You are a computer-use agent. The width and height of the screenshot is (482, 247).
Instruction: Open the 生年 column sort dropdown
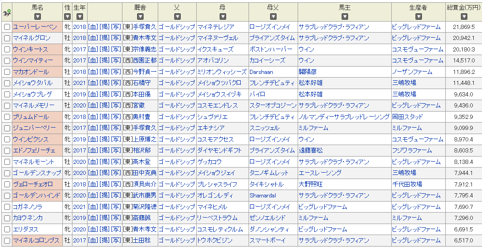[80, 17]
